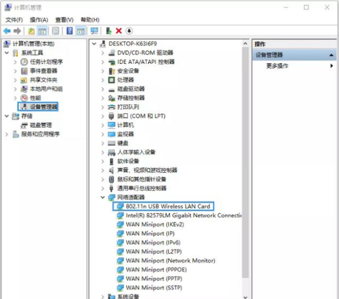Click the Back arrow toolbar icon
Screen dimensions: 339x299
click(x=7, y=31)
